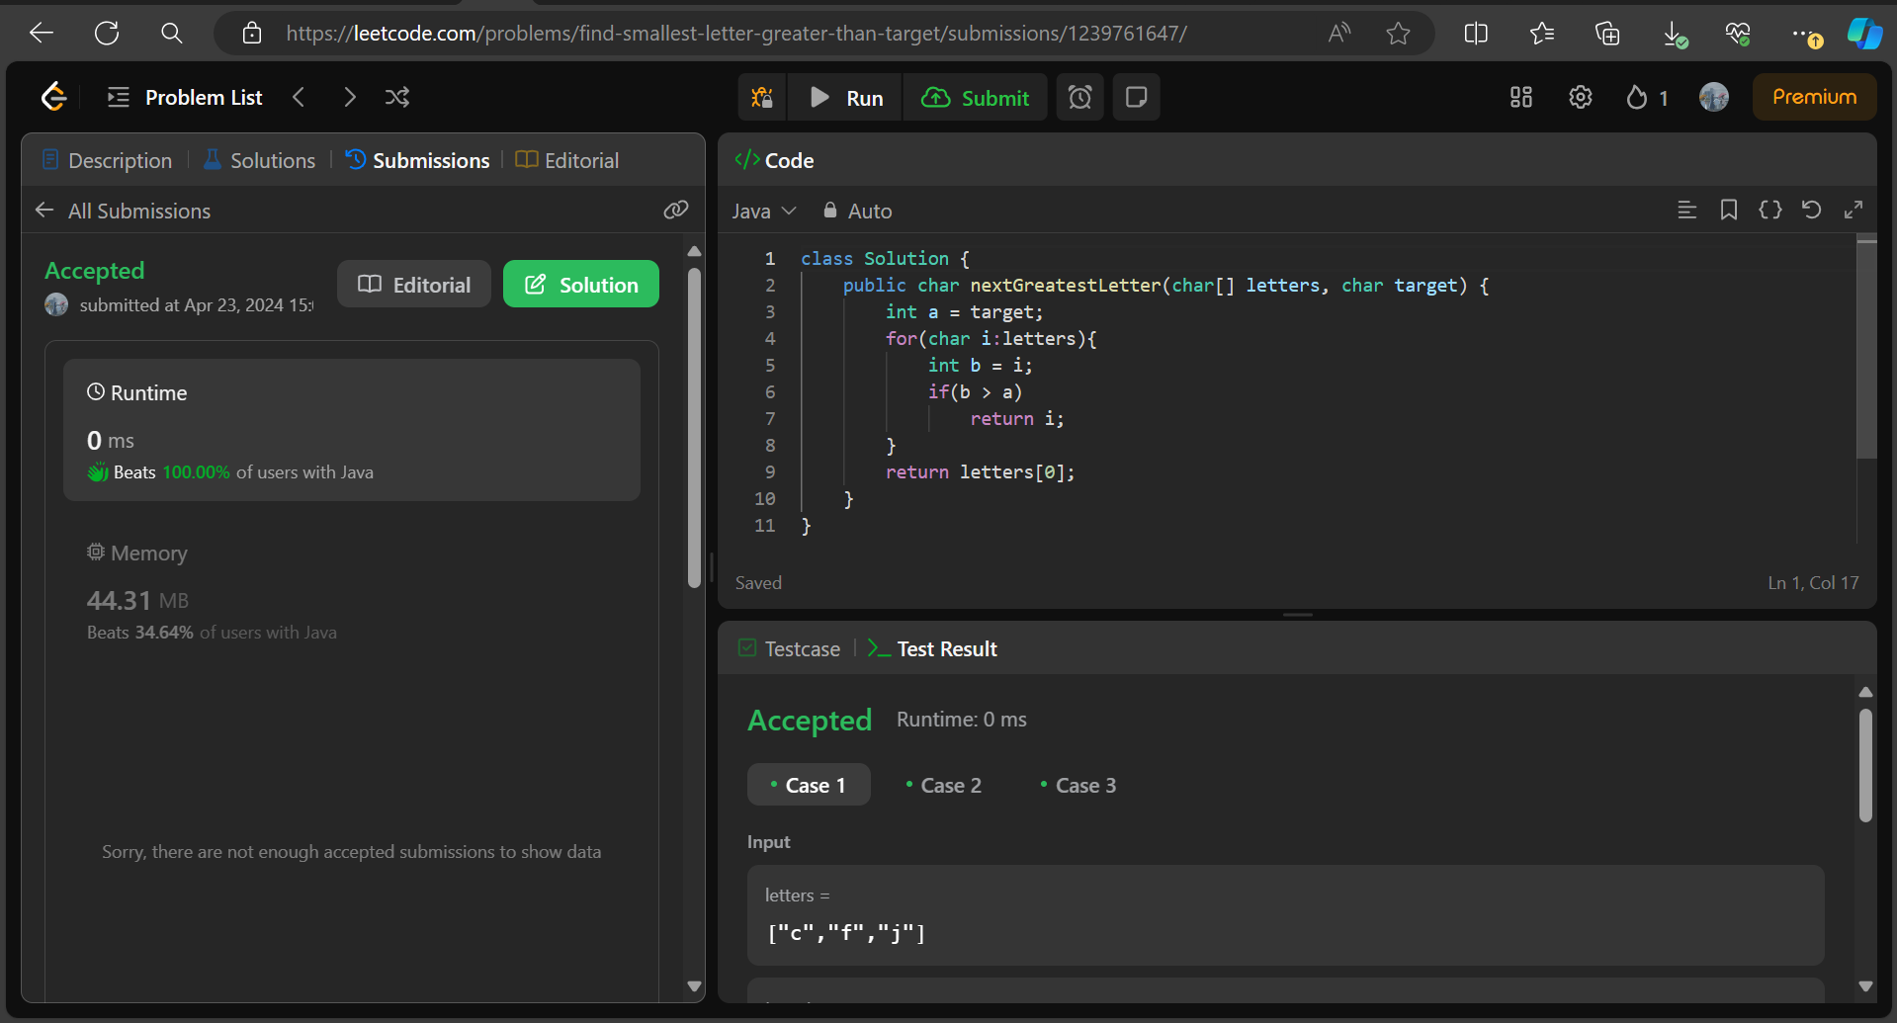Select Case 2 in test results

[943, 785]
